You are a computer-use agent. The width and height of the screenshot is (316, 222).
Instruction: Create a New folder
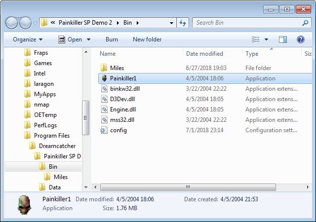point(147,39)
